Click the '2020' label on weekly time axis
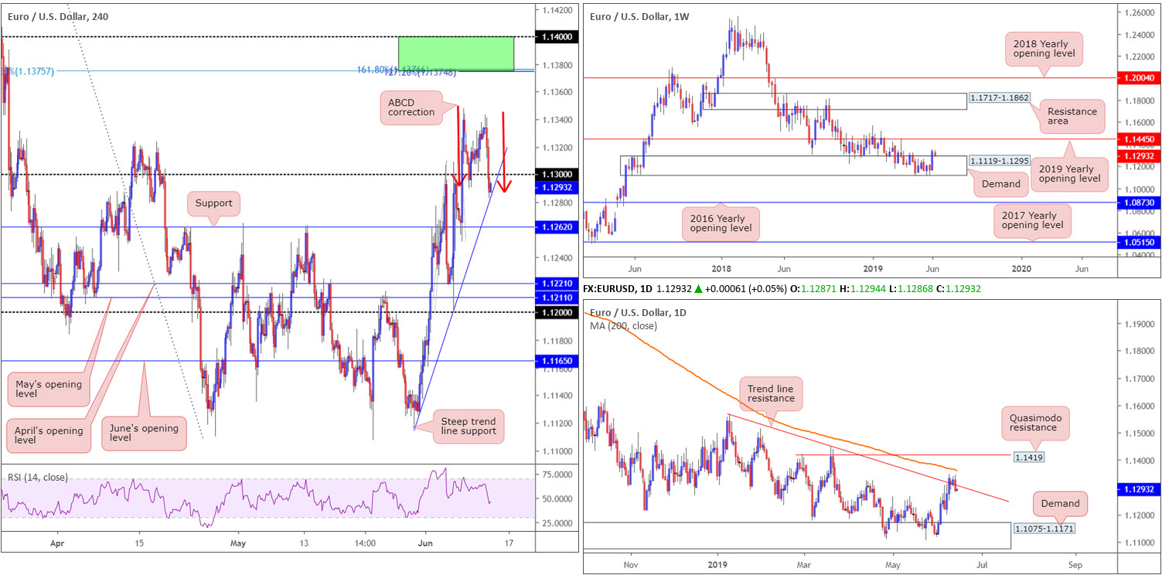 click(x=1021, y=268)
